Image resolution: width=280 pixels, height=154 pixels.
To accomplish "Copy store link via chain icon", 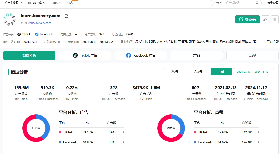I will coord(265,19).
